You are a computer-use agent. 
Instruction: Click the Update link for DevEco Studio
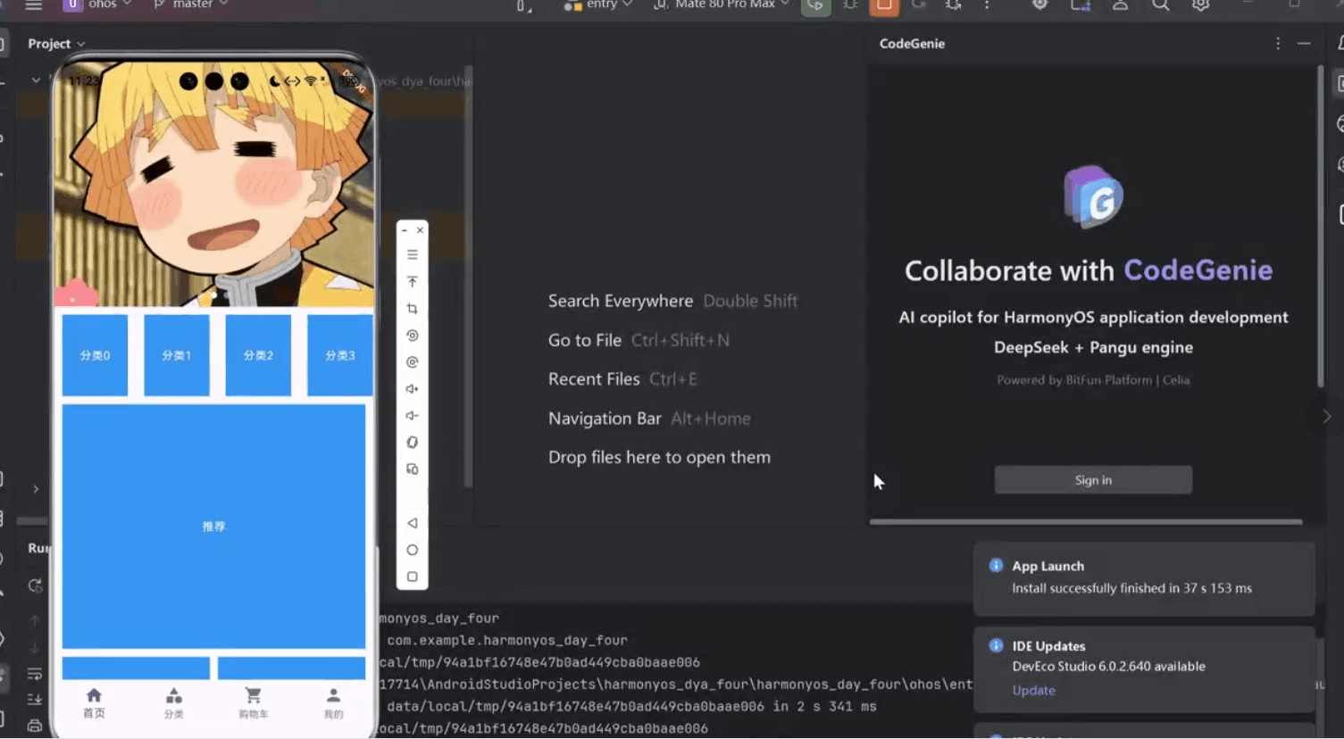click(1033, 690)
